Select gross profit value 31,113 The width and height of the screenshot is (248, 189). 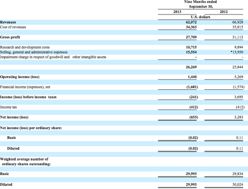click(238, 37)
